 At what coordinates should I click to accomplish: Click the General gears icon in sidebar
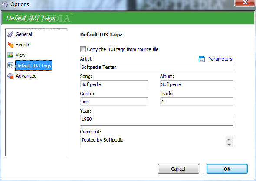pyautogui.click(x=10, y=34)
